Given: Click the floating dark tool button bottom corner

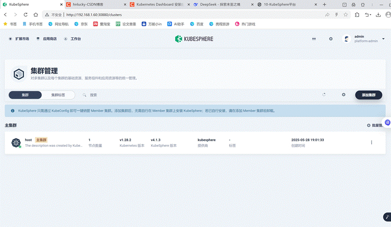Looking at the screenshot, I should point(387,217).
